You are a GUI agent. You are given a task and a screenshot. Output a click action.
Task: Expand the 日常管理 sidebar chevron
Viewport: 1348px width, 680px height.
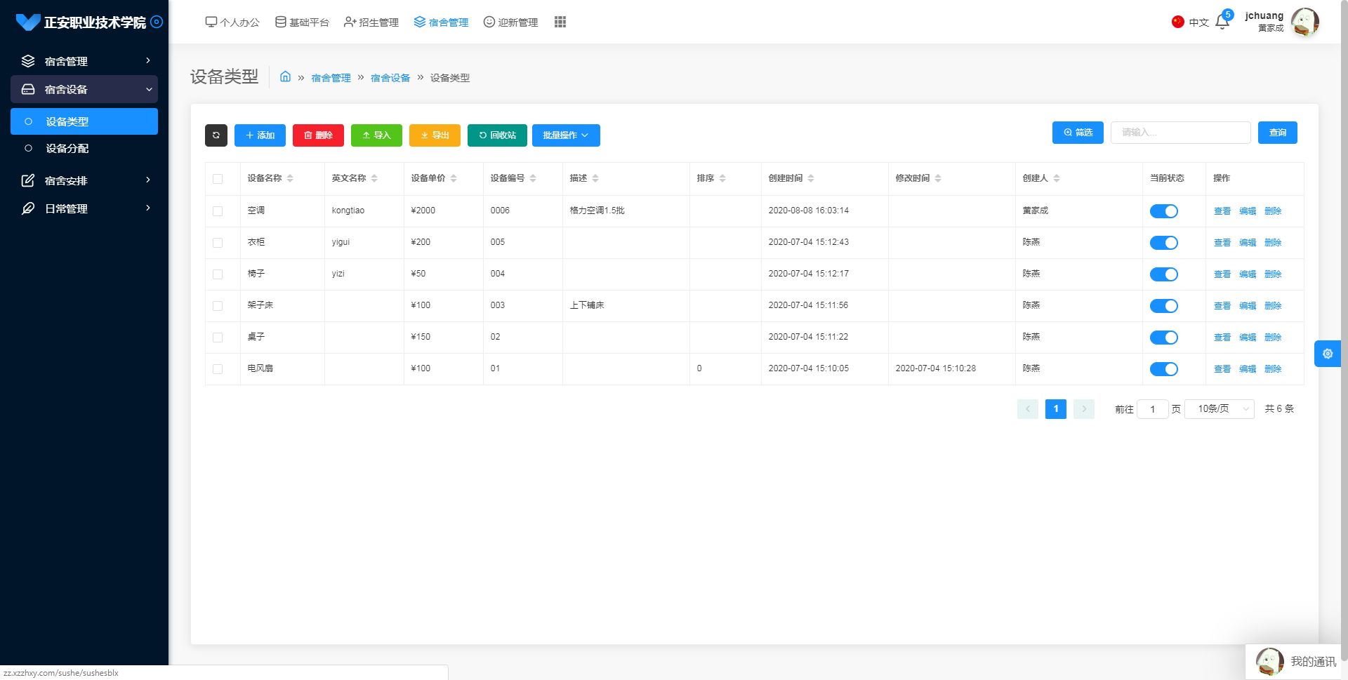coord(148,208)
